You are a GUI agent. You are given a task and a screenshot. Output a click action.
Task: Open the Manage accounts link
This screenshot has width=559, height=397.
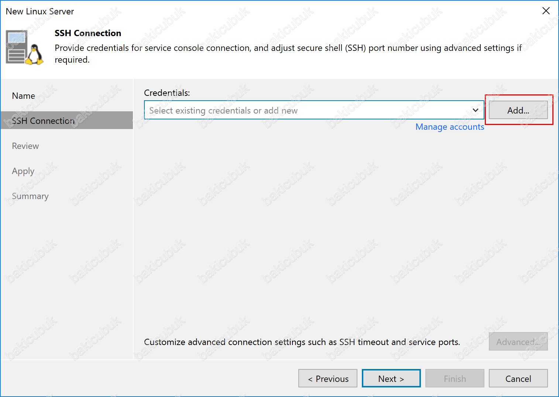click(x=449, y=127)
